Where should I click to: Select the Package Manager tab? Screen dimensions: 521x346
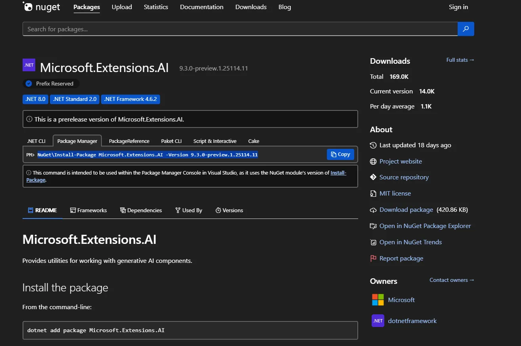[77, 141]
